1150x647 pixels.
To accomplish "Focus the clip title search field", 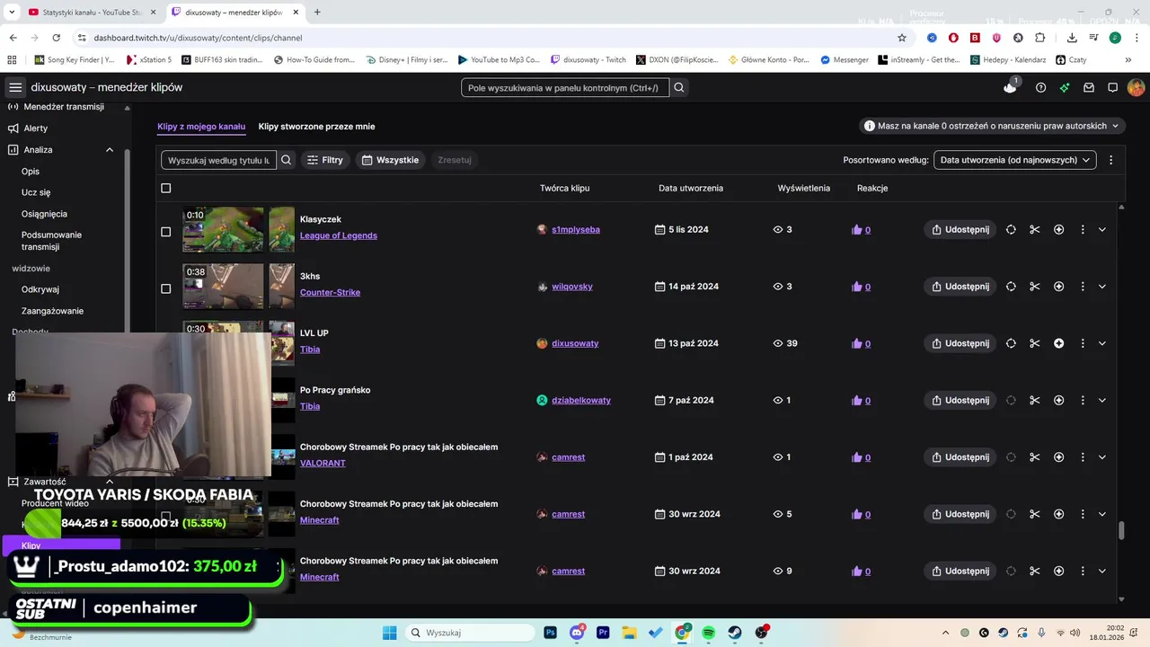I will coord(218,160).
